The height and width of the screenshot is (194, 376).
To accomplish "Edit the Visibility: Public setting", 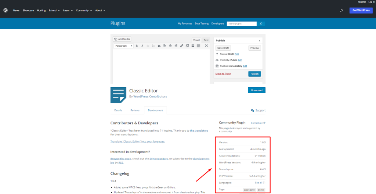I will point(240,60).
